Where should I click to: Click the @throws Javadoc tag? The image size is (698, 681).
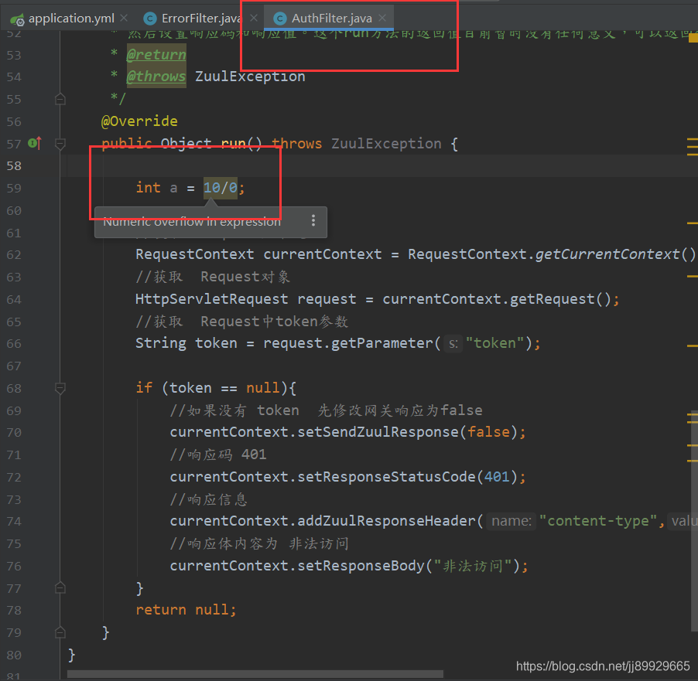click(156, 77)
